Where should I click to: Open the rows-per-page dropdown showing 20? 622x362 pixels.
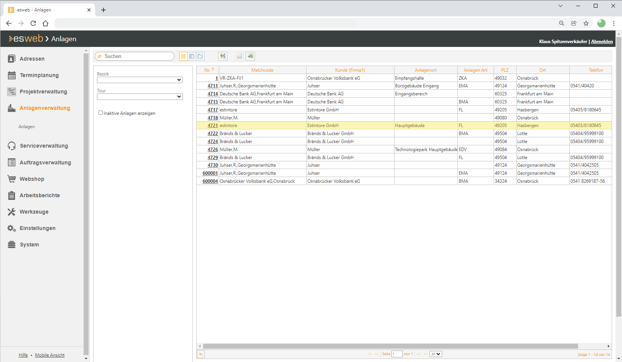pos(436,354)
